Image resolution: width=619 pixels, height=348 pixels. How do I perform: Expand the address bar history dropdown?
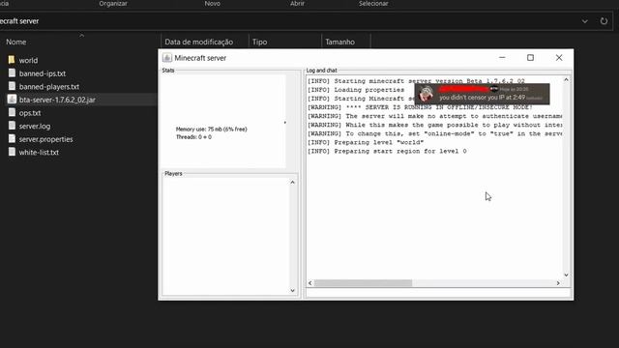point(584,21)
